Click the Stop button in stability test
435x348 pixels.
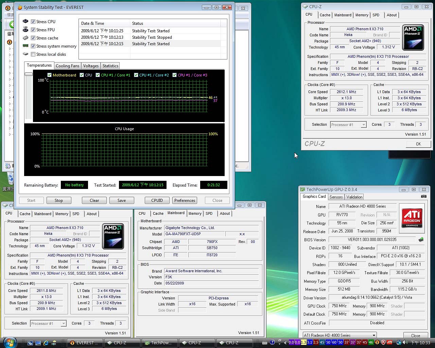[x=59, y=201]
